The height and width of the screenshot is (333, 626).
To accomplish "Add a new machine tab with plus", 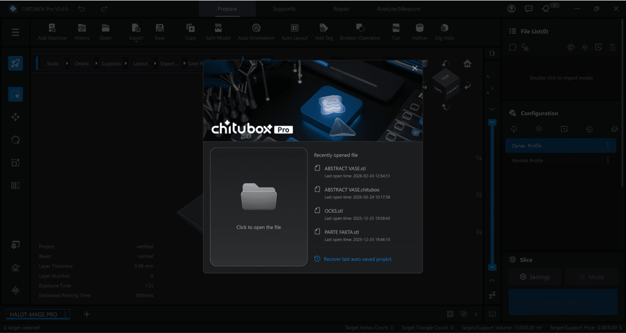I will click(x=87, y=314).
